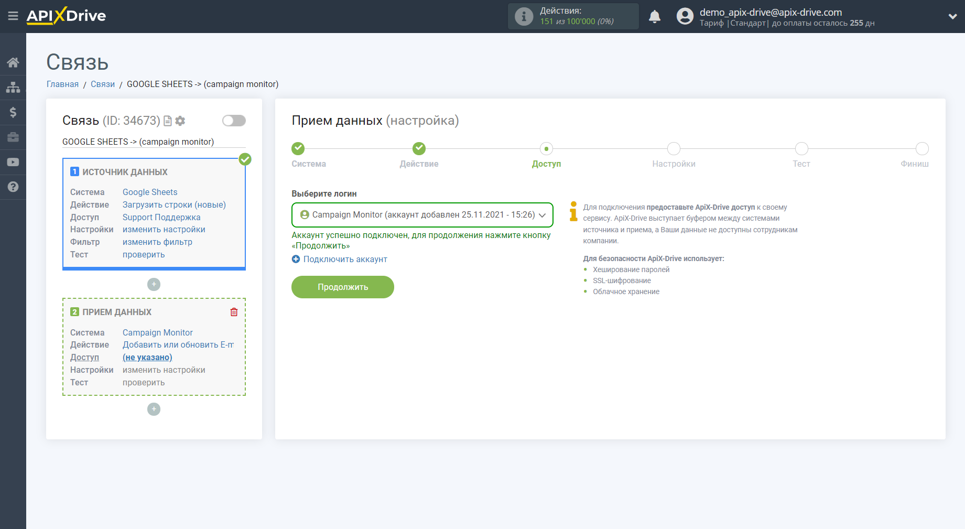
Task: Click the ApiX-Drive logo
Action: pos(66,16)
